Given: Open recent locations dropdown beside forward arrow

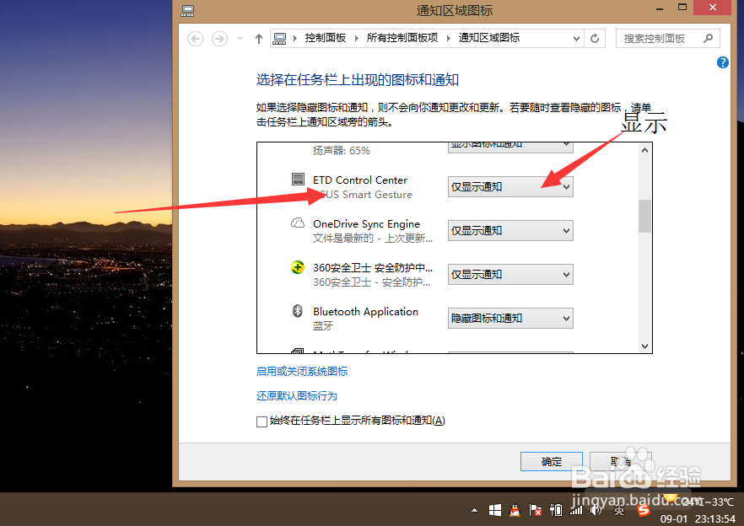Looking at the screenshot, I should (x=240, y=39).
